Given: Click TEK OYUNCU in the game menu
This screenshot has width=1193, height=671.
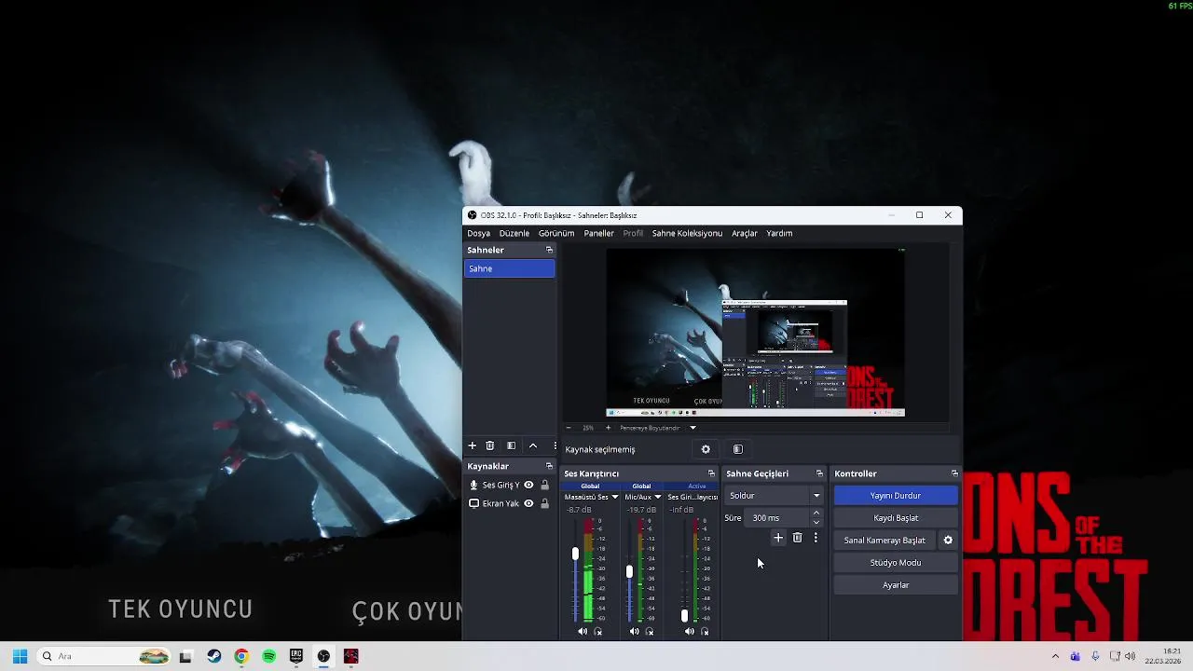Looking at the screenshot, I should pyautogui.click(x=181, y=609).
